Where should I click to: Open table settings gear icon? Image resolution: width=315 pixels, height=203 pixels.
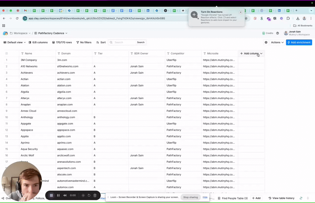[x=266, y=42]
